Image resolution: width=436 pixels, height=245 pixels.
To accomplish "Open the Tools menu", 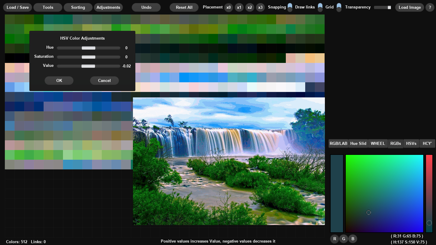I will [x=48, y=7].
